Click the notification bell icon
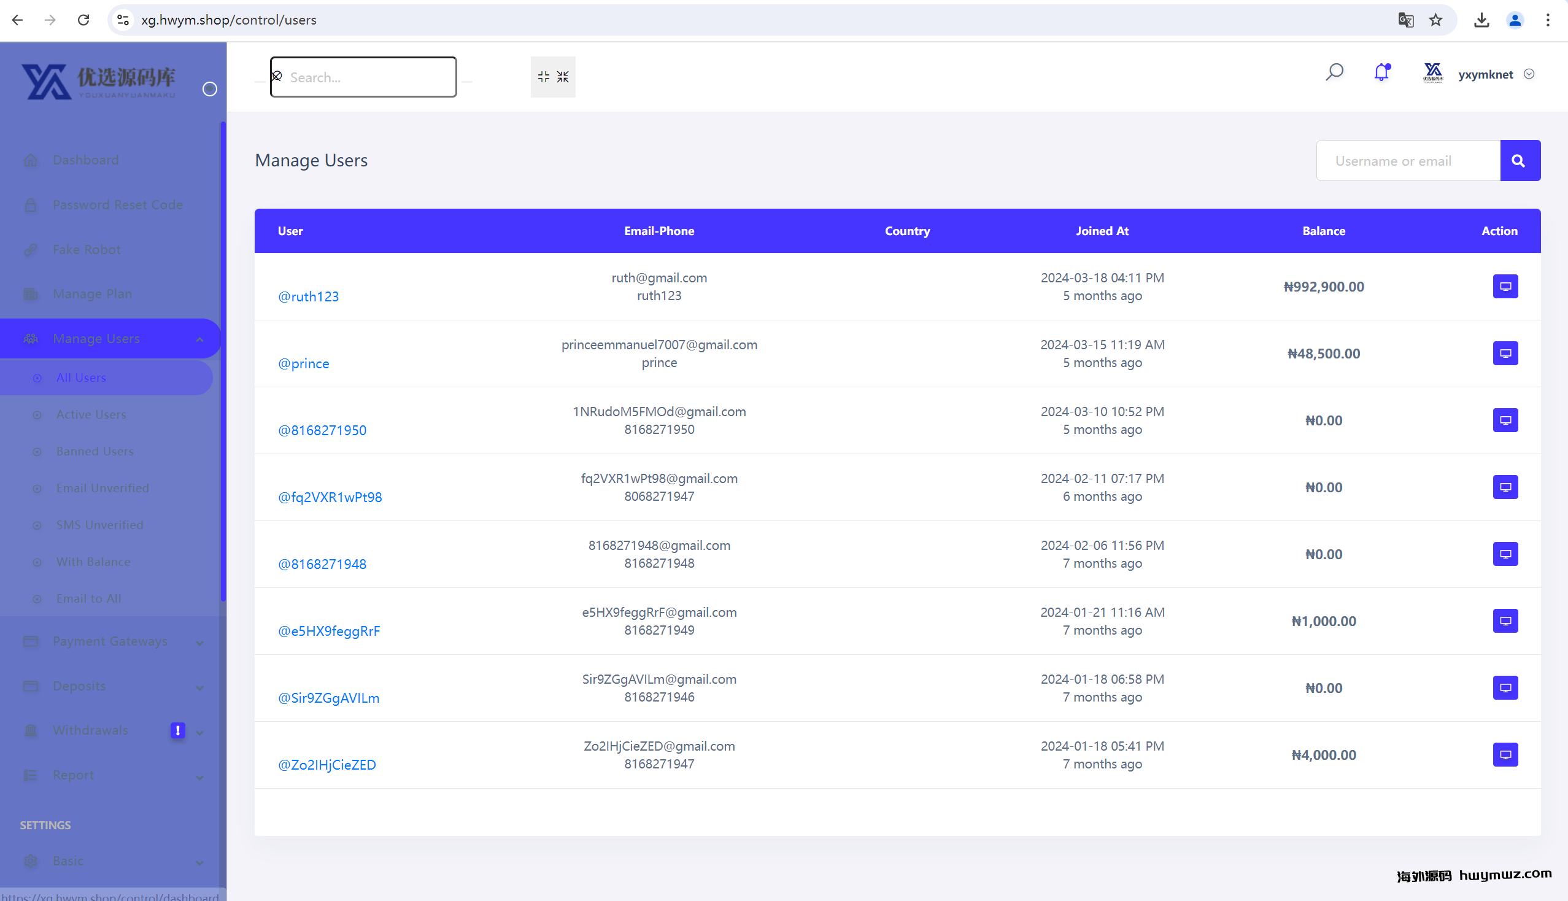Viewport: 1568px width, 901px height. (1381, 73)
